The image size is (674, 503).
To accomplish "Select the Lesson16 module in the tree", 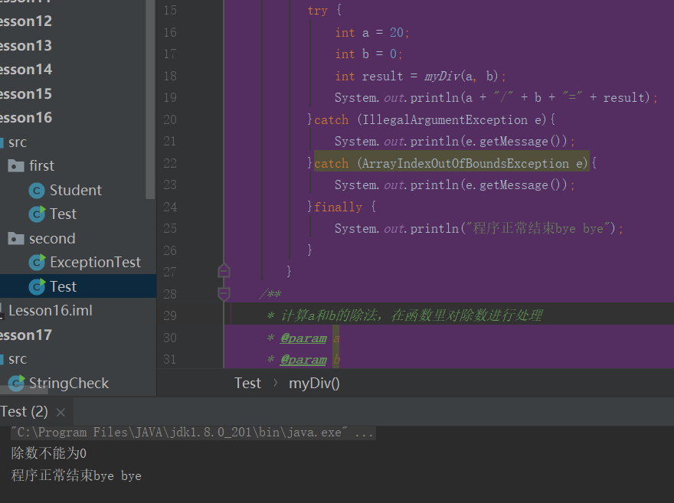I will 26,118.
